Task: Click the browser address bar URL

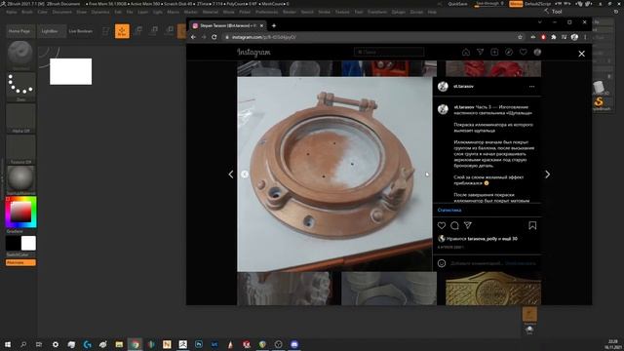Action: point(263,37)
